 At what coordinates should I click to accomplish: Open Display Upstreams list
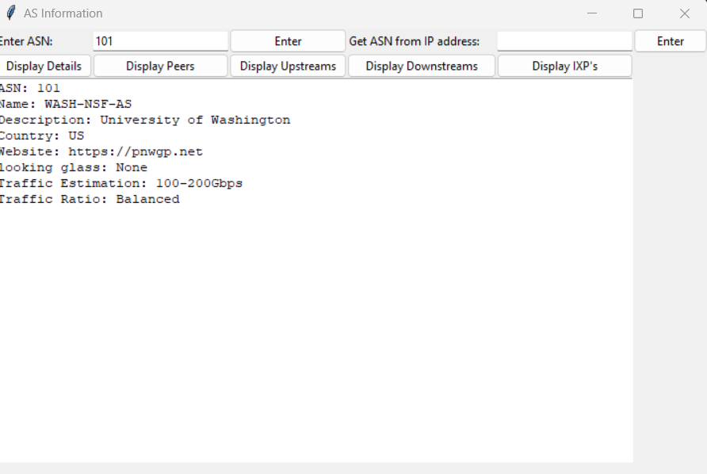[x=288, y=66]
